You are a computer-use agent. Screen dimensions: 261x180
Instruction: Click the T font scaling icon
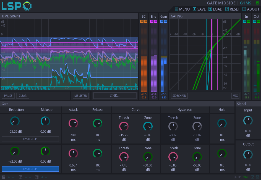point(37,177)
